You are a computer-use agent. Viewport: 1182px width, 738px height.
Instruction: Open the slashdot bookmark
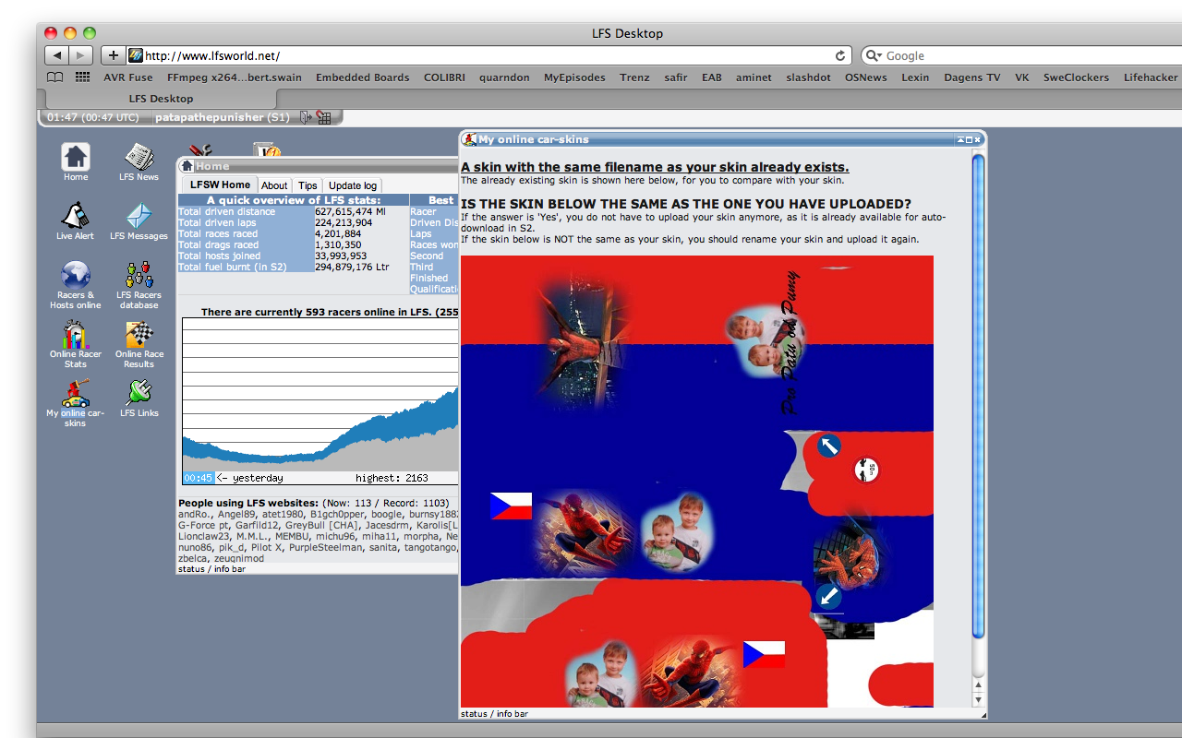[809, 77]
